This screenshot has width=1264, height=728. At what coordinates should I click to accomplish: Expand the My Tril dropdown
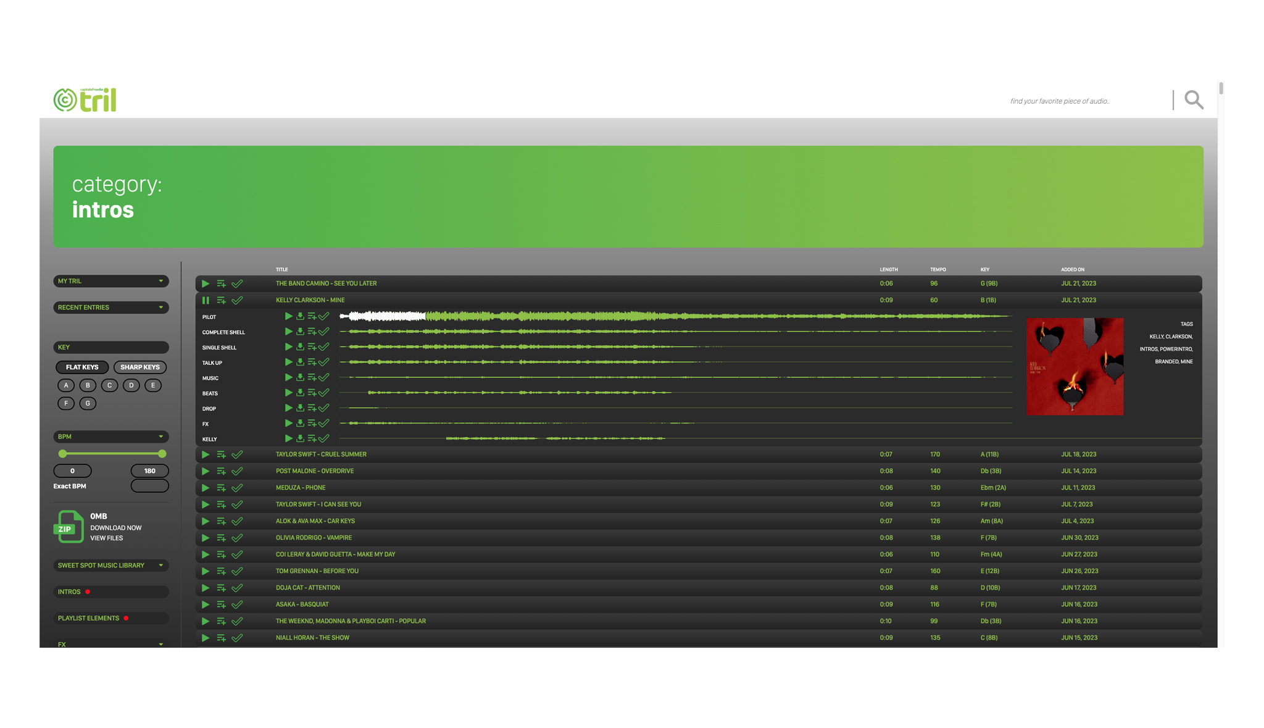[111, 281]
